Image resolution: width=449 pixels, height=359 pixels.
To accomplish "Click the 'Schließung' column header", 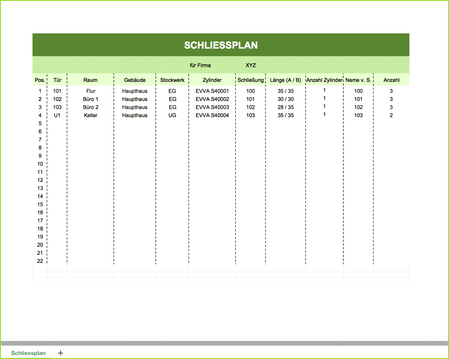I will pyautogui.click(x=251, y=80).
